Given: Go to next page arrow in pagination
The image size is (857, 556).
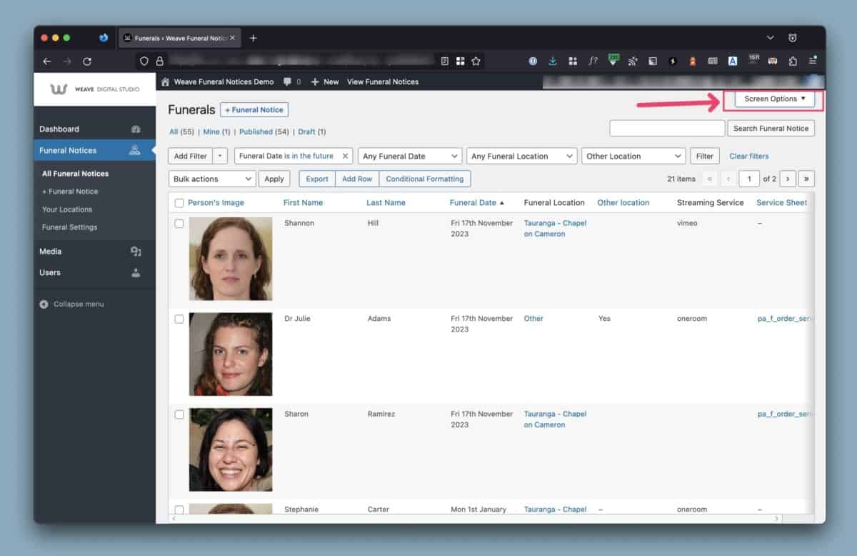Looking at the screenshot, I should coord(787,179).
